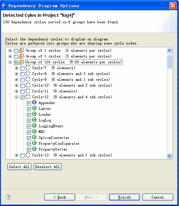Click the cycle icon beside Cycle-10

tap(28, 86)
